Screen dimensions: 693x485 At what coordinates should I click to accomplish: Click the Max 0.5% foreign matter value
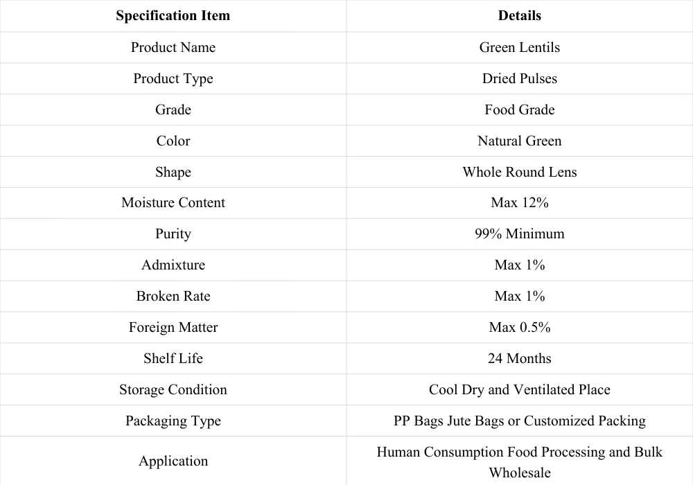pos(519,327)
